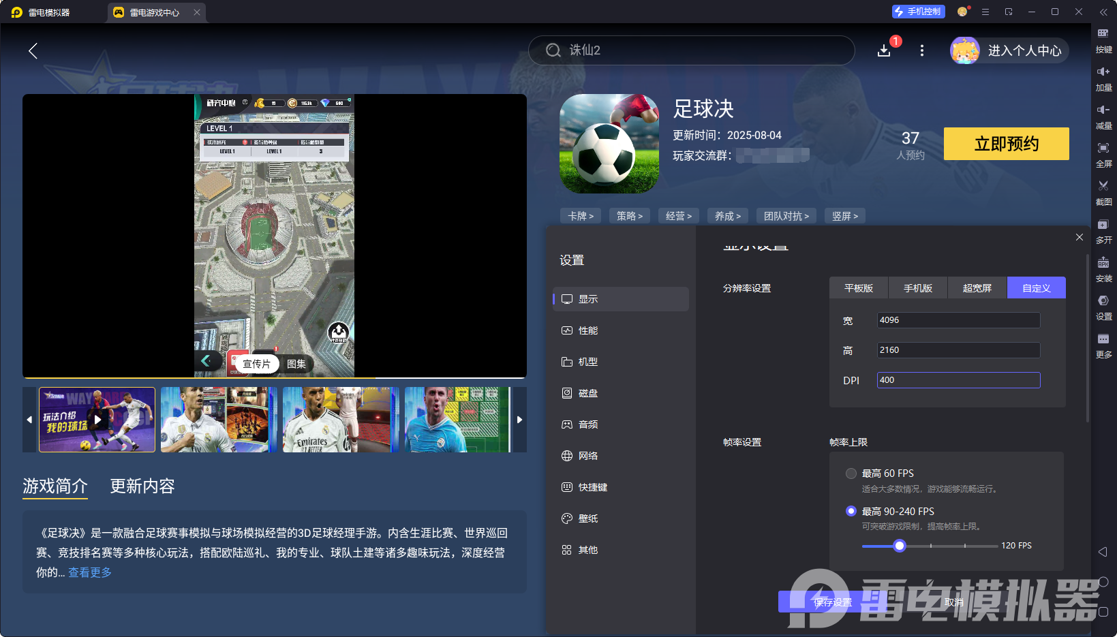Click the Android home circle icon
The width and height of the screenshot is (1117, 637).
tap(1103, 582)
